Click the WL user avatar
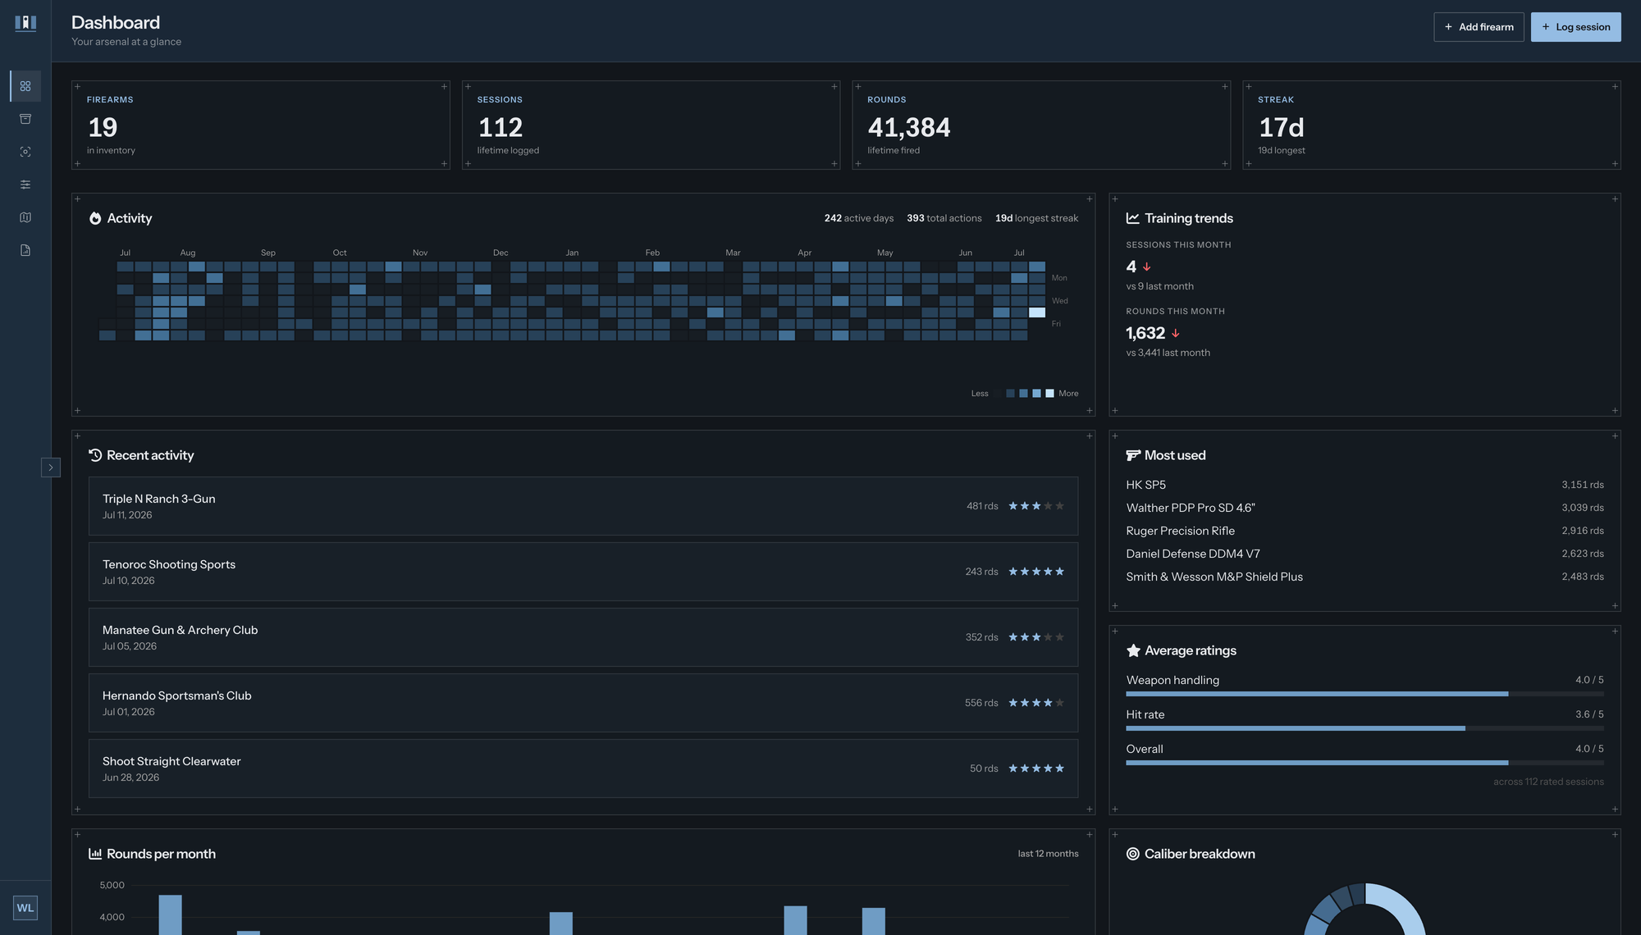The image size is (1641, 935). pyautogui.click(x=25, y=908)
